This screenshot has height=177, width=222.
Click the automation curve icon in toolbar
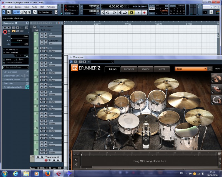(35, 12)
